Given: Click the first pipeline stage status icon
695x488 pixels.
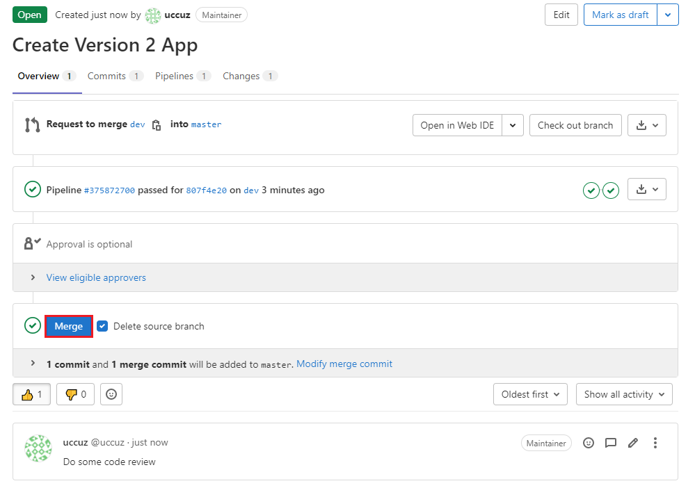Looking at the screenshot, I should [591, 190].
